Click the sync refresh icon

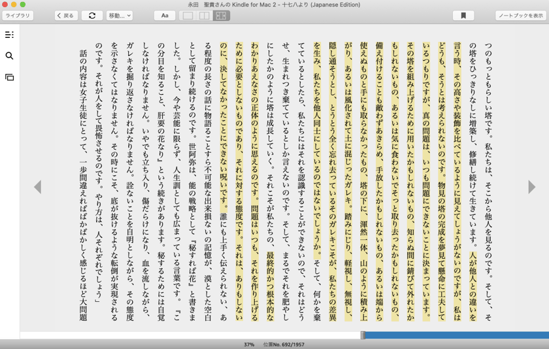coord(92,16)
